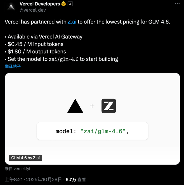This screenshot has height=185, width=184.
Task: Click the plus sign between the logos
Action: tap(92, 106)
